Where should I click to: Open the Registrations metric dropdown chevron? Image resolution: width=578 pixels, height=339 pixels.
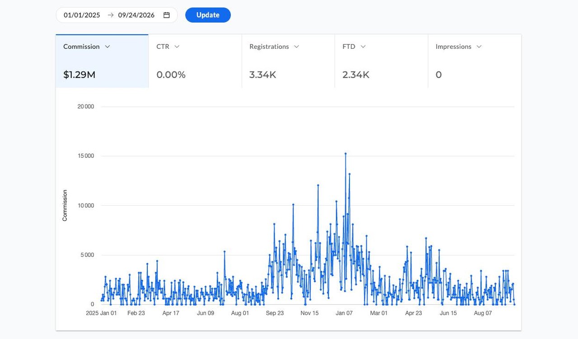[297, 47]
